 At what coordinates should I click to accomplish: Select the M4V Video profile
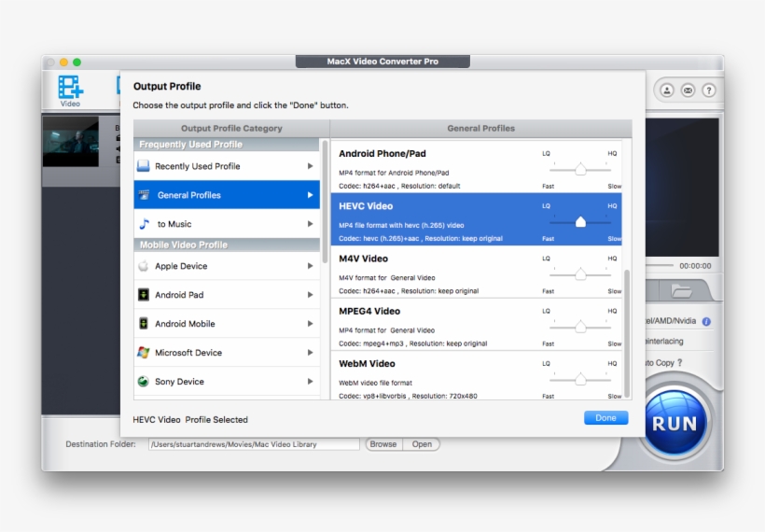coord(476,272)
